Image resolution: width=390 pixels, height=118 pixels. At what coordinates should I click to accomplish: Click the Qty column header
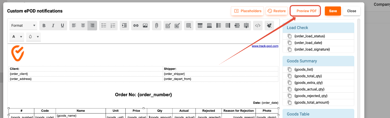(x=160, y=111)
